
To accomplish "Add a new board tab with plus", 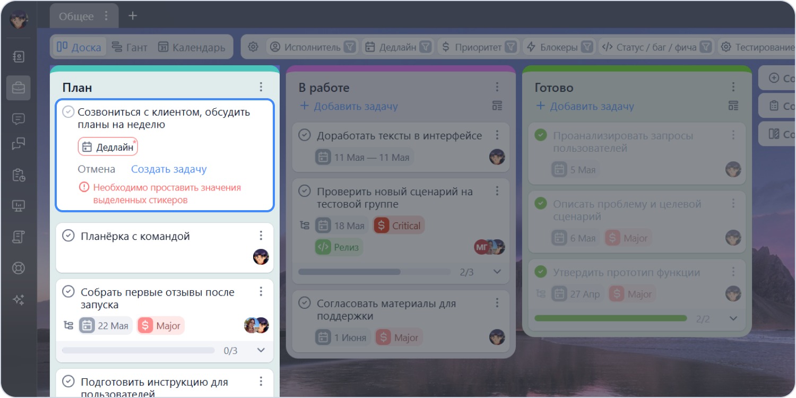I will (x=133, y=16).
